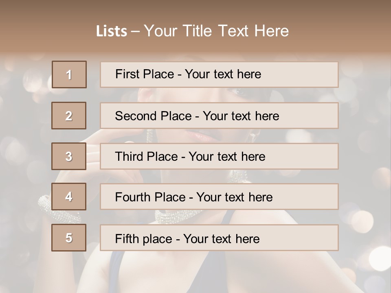The image size is (391, 293).
Task: Click 'Your Title Text Here' in the heading
Action: click(x=216, y=31)
